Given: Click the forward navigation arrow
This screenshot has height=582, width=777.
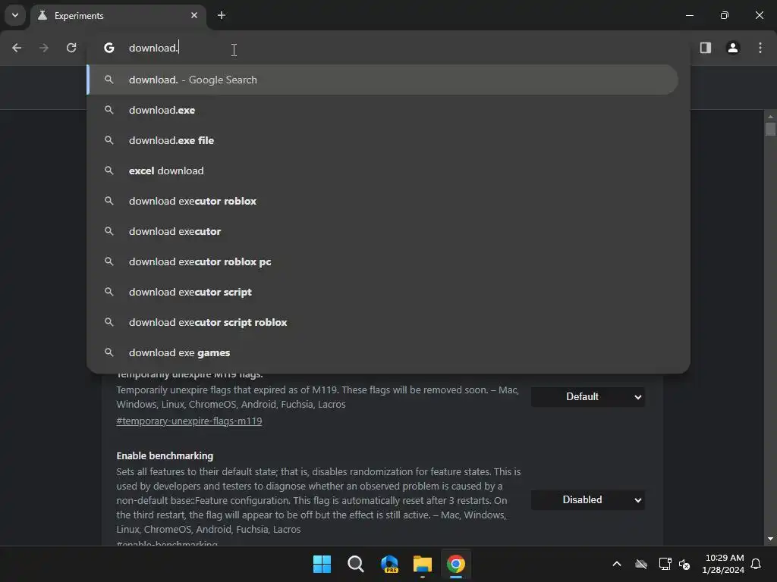Looking at the screenshot, I should tap(44, 48).
